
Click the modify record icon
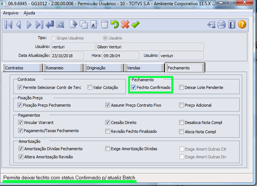pyautogui.click(x=94, y=25)
